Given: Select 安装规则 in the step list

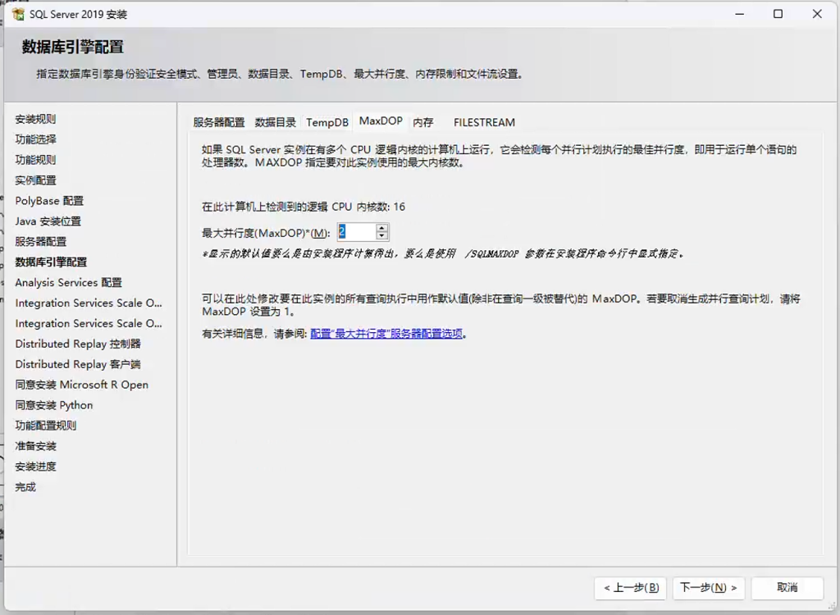Looking at the screenshot, I should pos(35,119).
